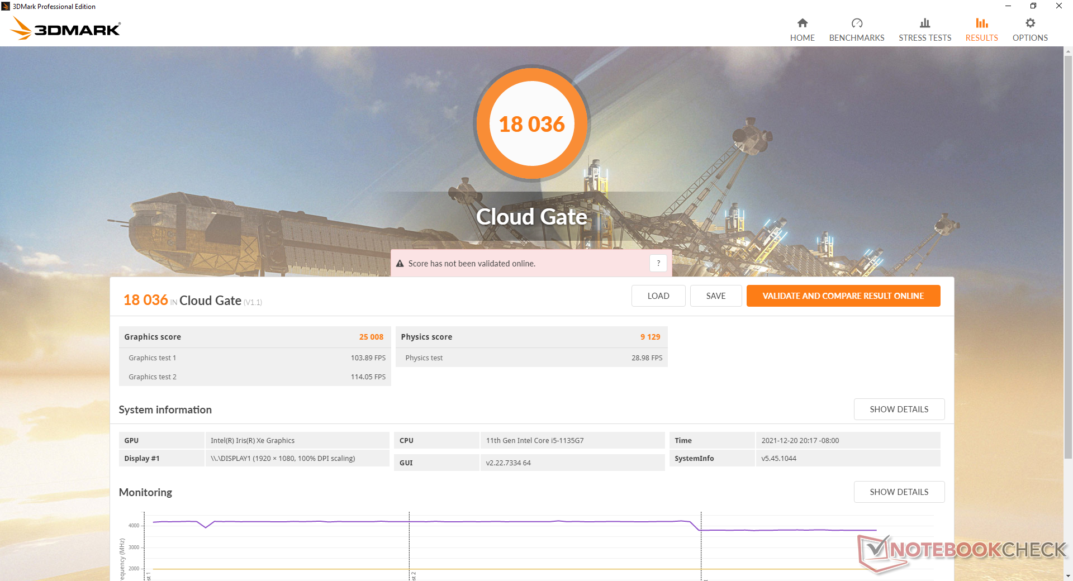Click the orange 18 036 score circle
The height and width of the screenshot is (581, 1073).
[531, 124]
